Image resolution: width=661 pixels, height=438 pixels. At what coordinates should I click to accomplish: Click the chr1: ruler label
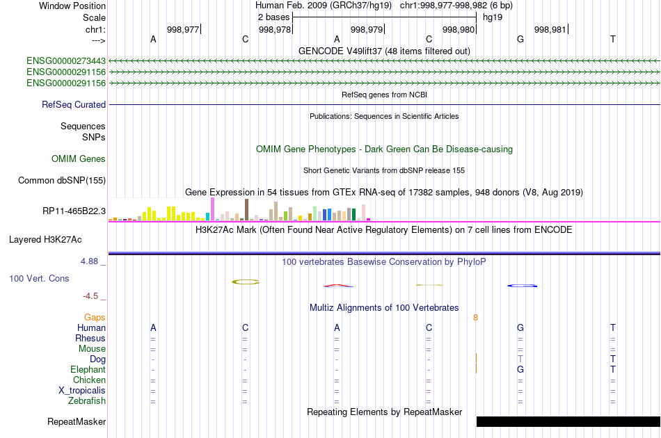pos(96,29)
